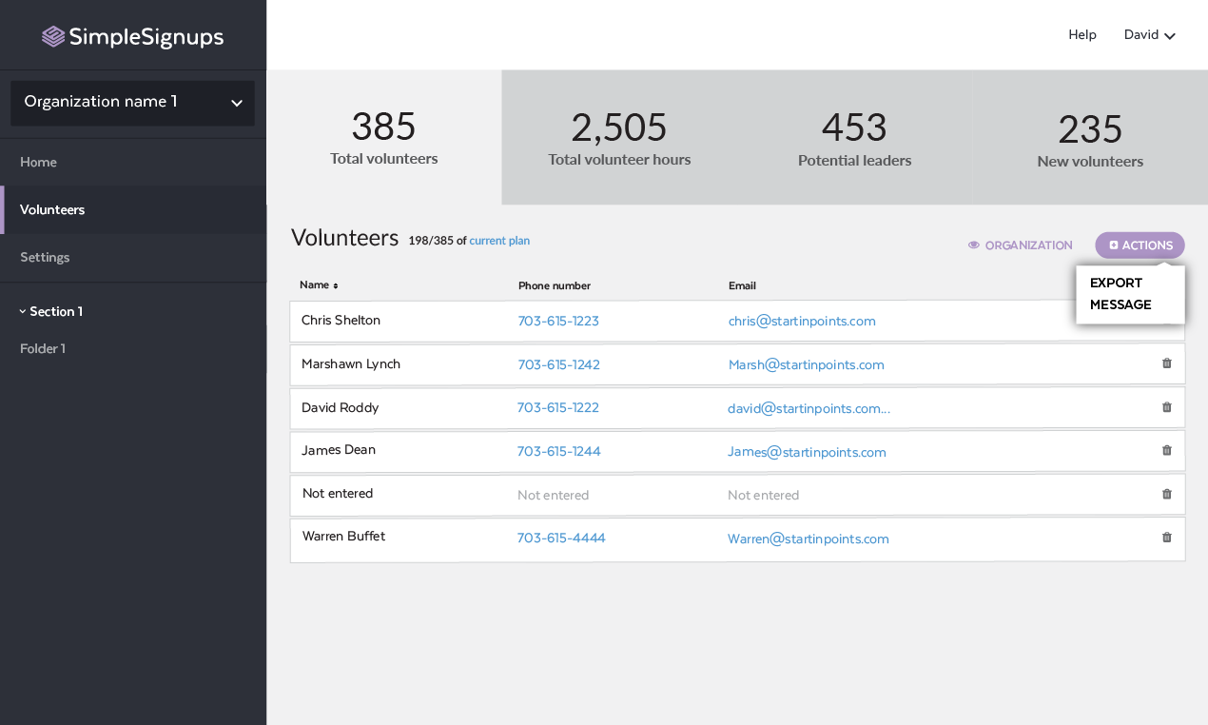Open Settings in the sidebar

coord(45,257)
